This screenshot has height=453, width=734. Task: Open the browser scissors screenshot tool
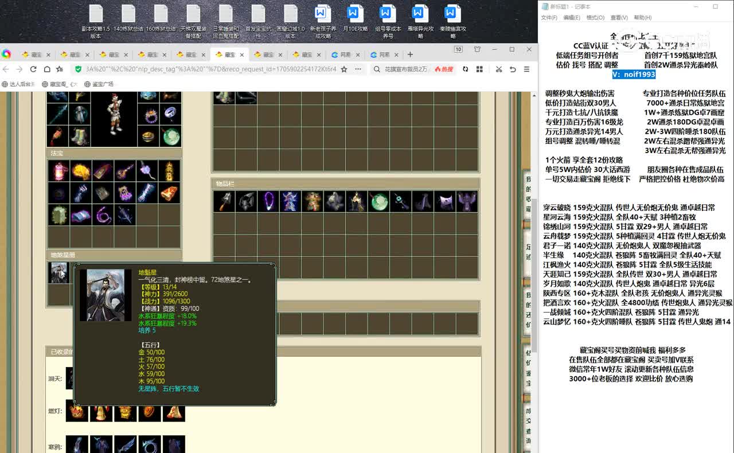[499, 69]
